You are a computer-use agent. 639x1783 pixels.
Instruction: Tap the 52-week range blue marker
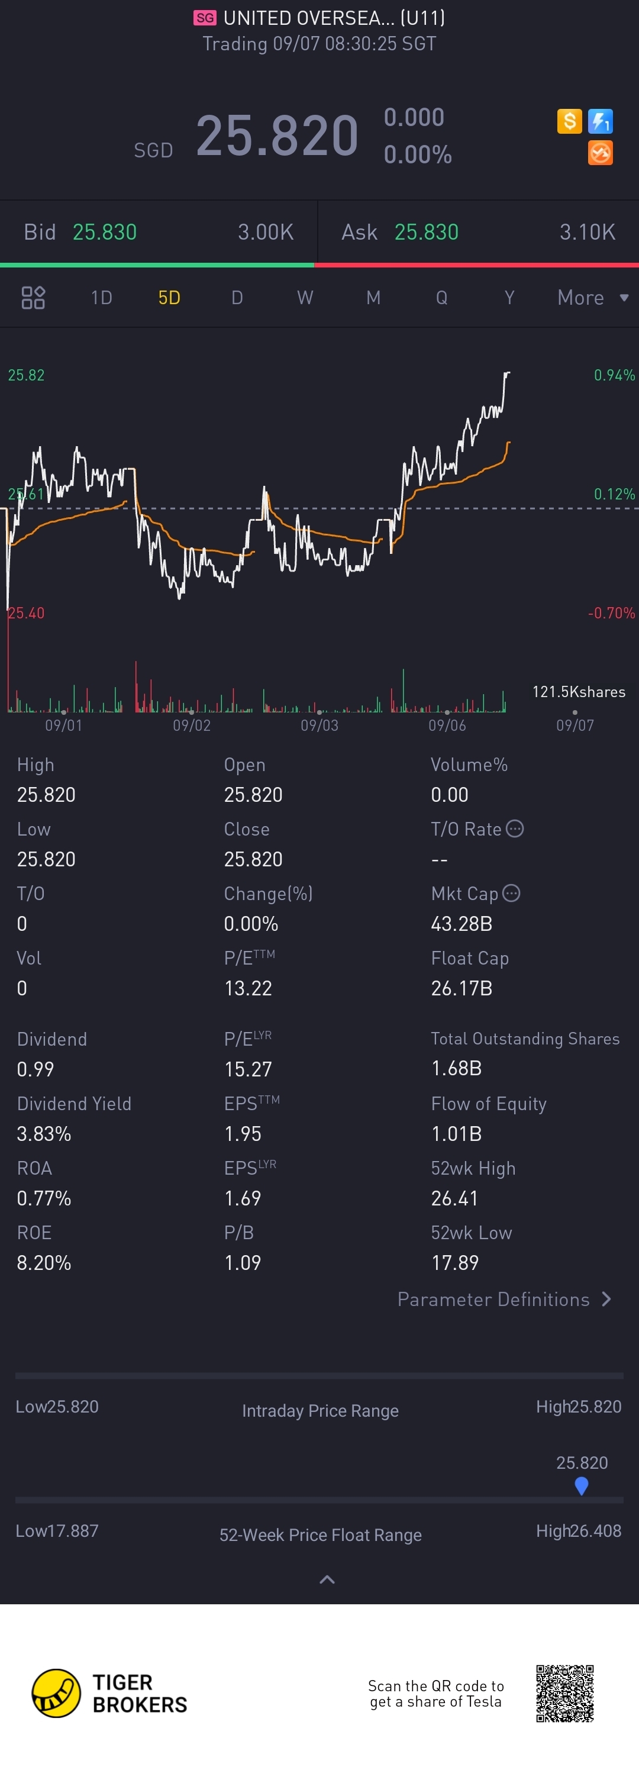[x=582, y=1485]
